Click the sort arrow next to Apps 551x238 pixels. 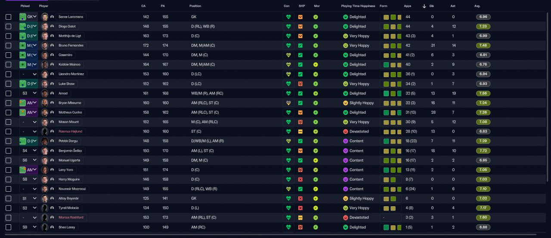[x=424, y=6]
